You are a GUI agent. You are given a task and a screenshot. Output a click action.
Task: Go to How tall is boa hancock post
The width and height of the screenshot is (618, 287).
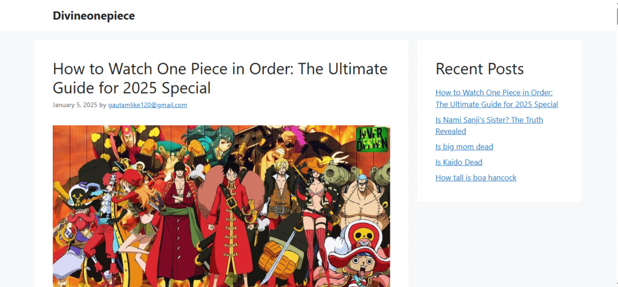pyautogui.click(x=476, y=177)
